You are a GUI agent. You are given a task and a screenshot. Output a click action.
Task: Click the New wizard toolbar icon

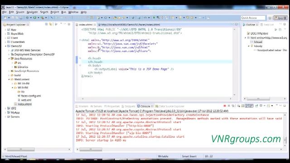coord(5,18)
